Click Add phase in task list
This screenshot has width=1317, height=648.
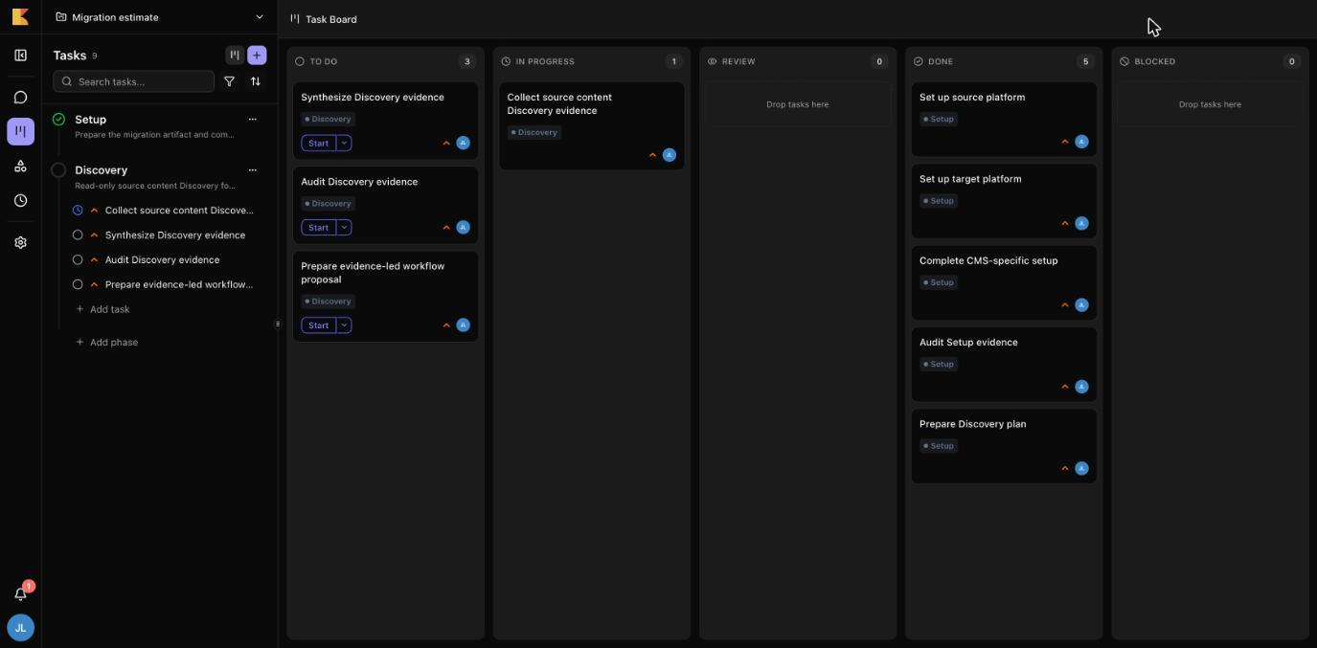[107, 343]
